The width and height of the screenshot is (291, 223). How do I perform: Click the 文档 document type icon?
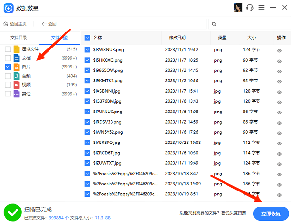coord(16,58)
